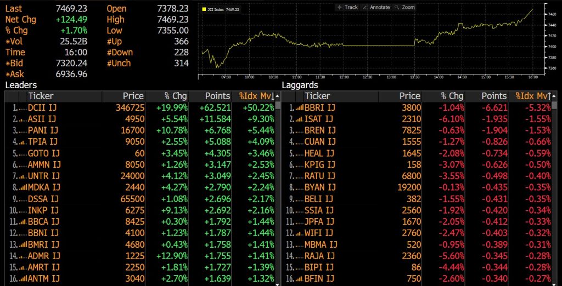Select the BIPI IJ ticker row
The height and width of the screenshot is (286, 562).
(x=417, y=268)
